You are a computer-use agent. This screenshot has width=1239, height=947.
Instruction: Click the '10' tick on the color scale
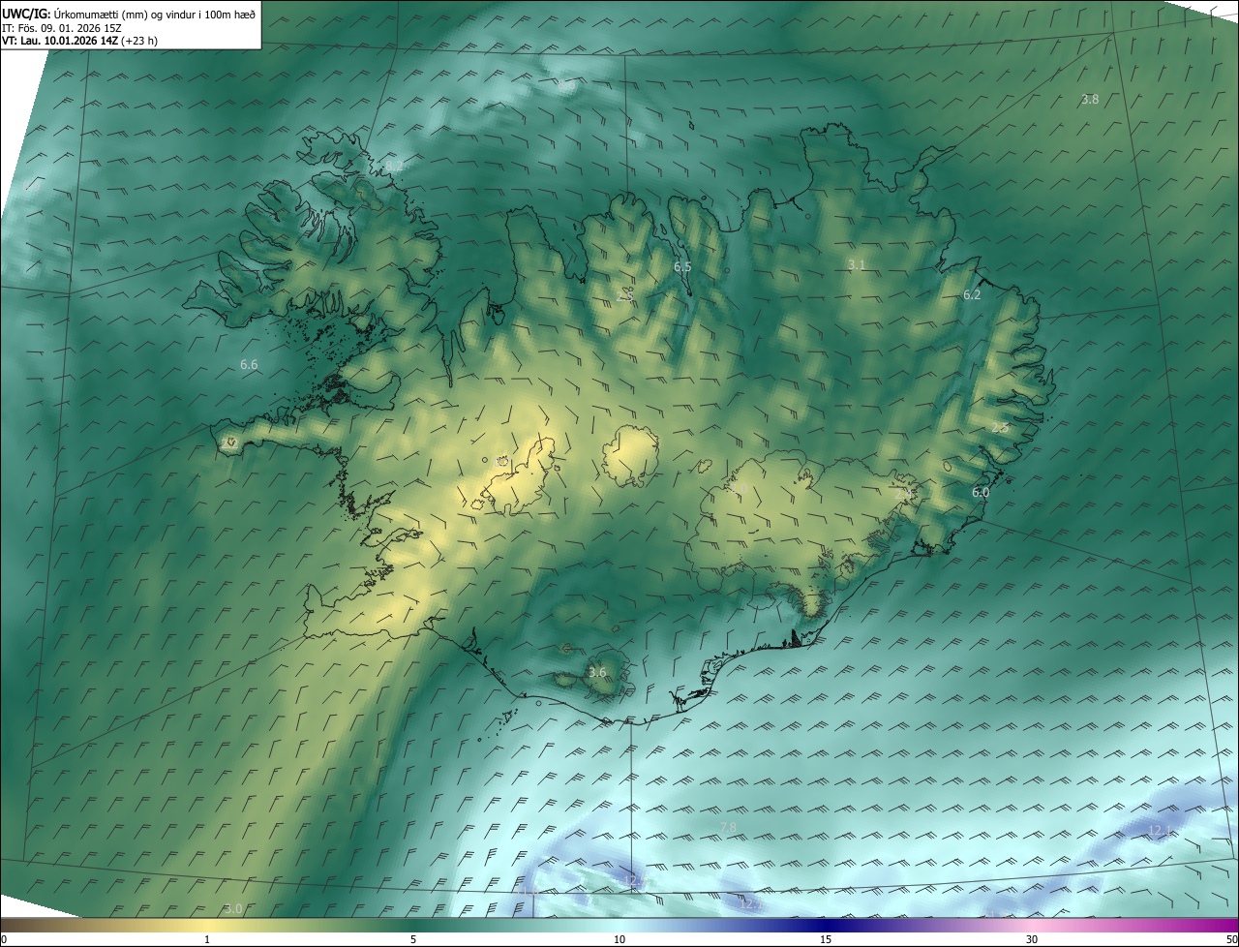tap(619, 940)
